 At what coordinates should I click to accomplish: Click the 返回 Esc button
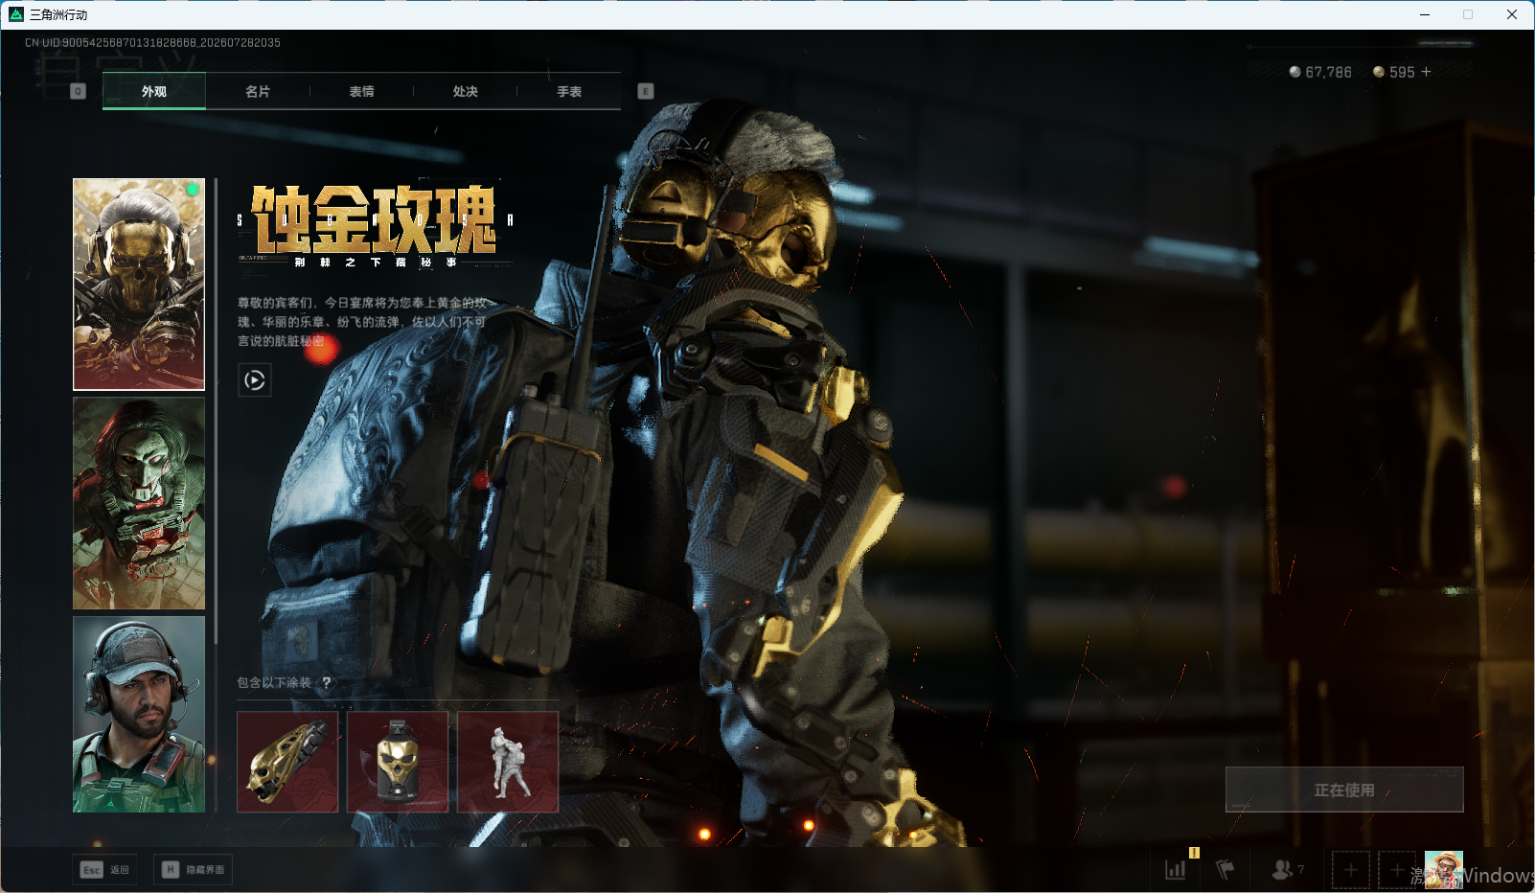pos(104,870)
